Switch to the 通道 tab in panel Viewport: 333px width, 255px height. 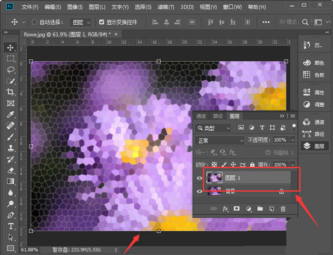(201, 116)
